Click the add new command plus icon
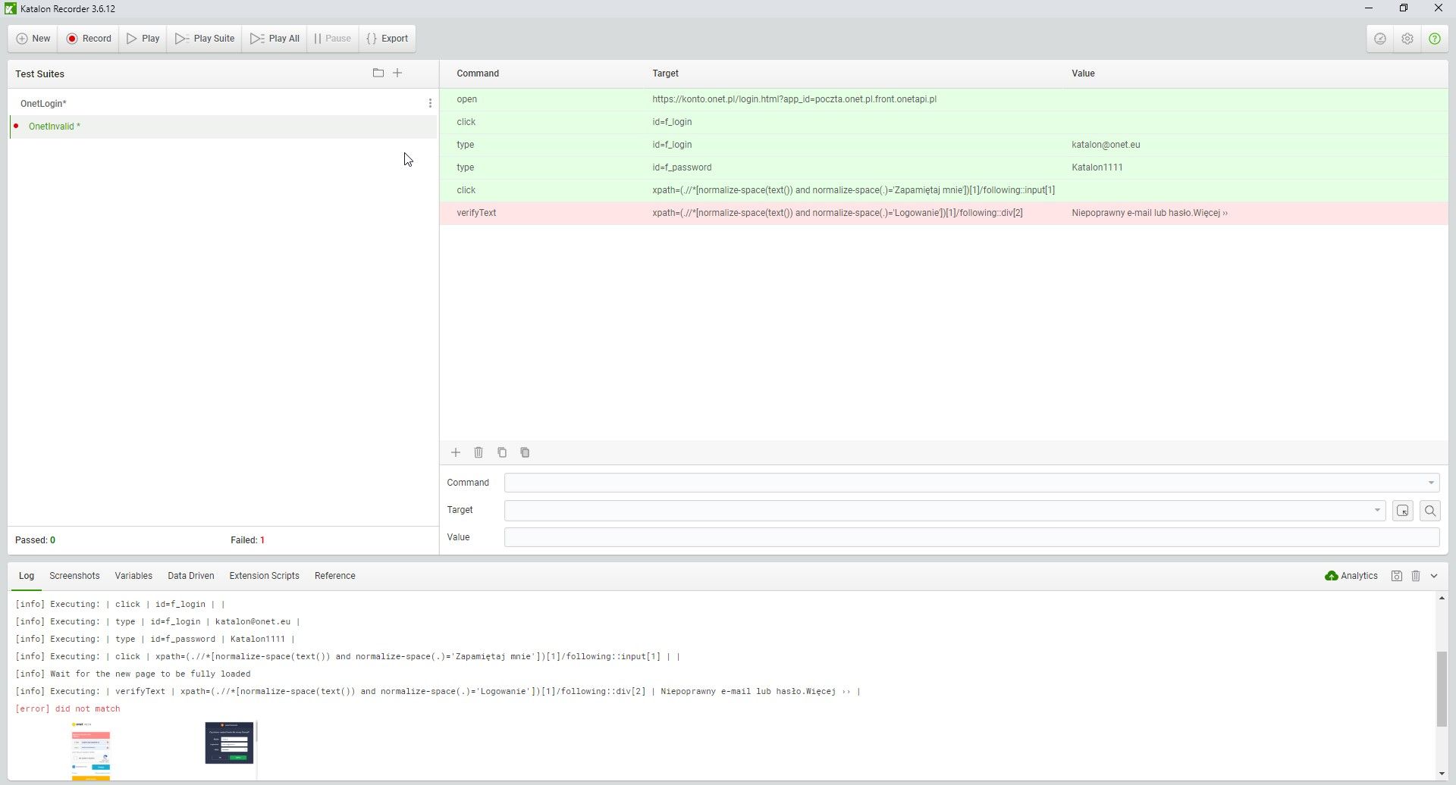The width and height of the screenshot is (1456, 785). pos(456,452)
